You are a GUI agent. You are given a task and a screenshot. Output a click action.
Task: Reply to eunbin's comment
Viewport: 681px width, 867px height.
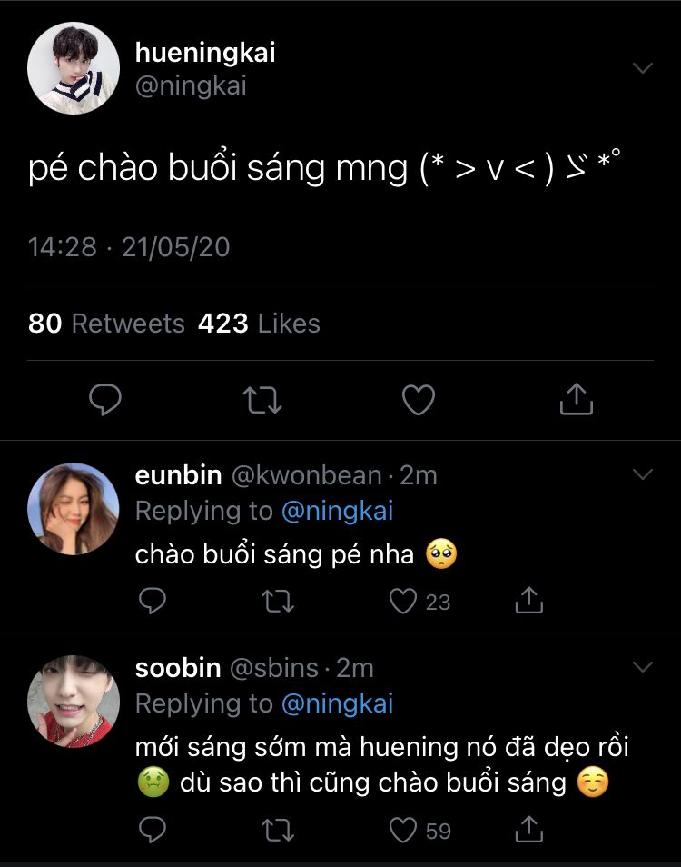pyautogui.click(x=154, y=601)
